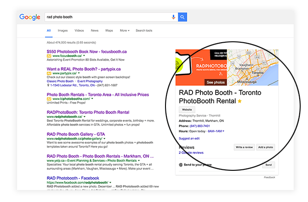The image size is (308, 202).
Task: Open Want a REAL Photo Booth partypix link
Action: 84,69
